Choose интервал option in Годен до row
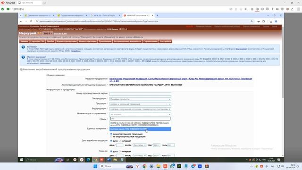This screenshot has height=170, width=302. 120,151
